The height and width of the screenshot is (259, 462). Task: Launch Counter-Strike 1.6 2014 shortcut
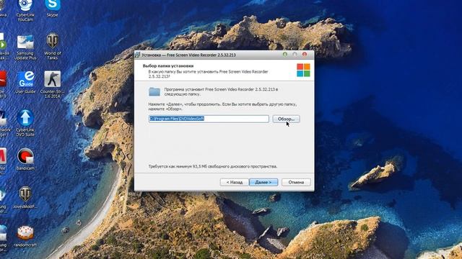(x=52, y=84)
